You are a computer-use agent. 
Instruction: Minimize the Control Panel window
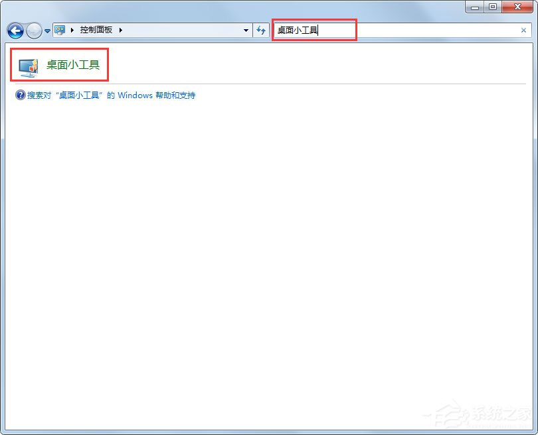tap(474, 7)
